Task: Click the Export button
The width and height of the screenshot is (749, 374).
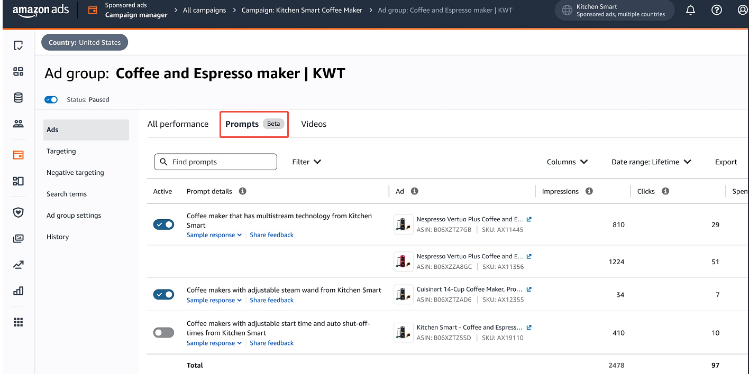Action: [726, 162]
